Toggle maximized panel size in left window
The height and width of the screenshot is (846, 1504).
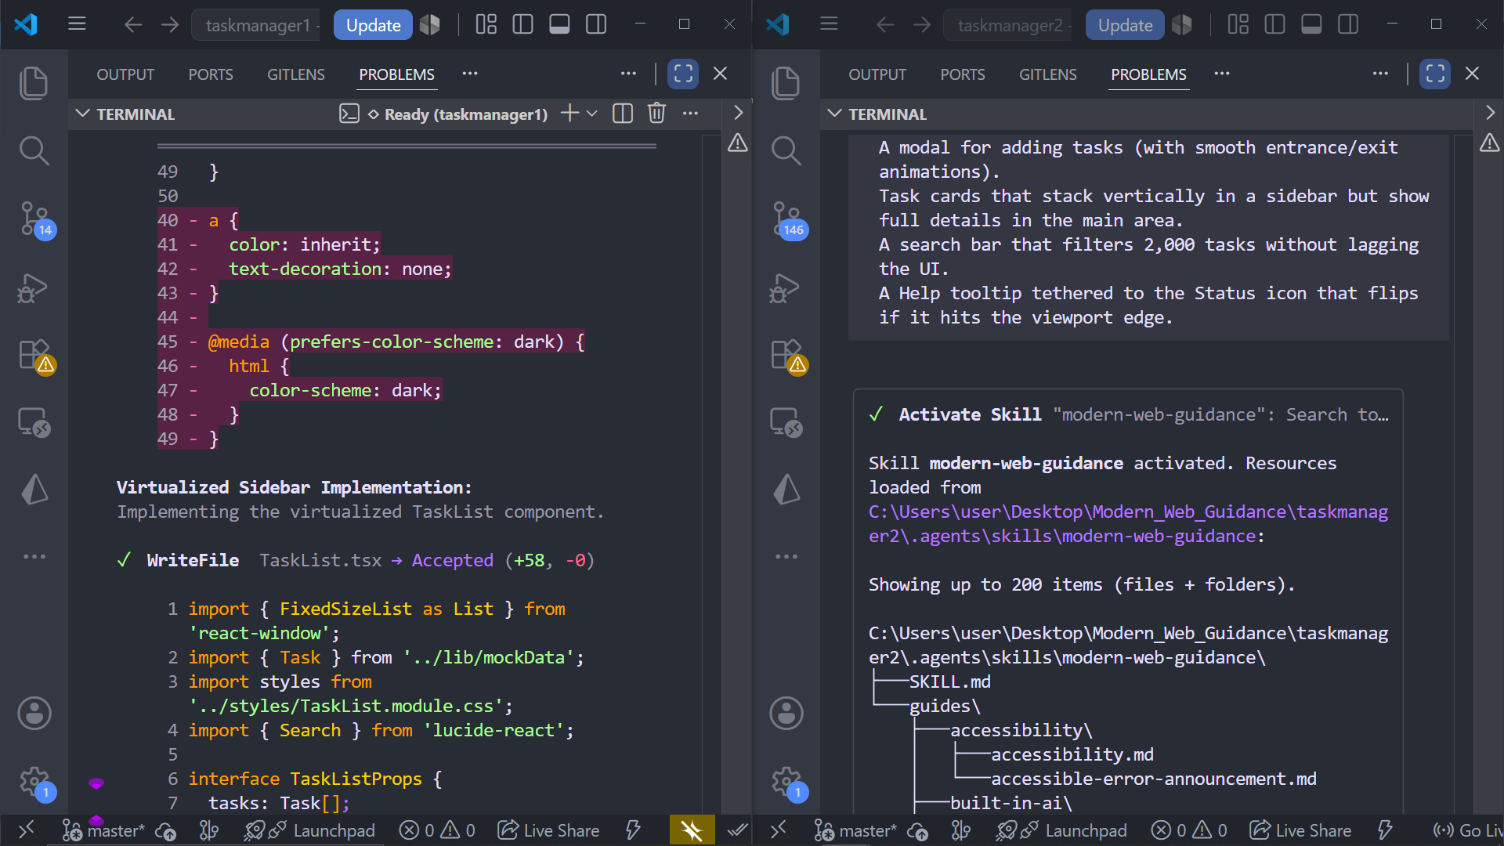[683, 74]
